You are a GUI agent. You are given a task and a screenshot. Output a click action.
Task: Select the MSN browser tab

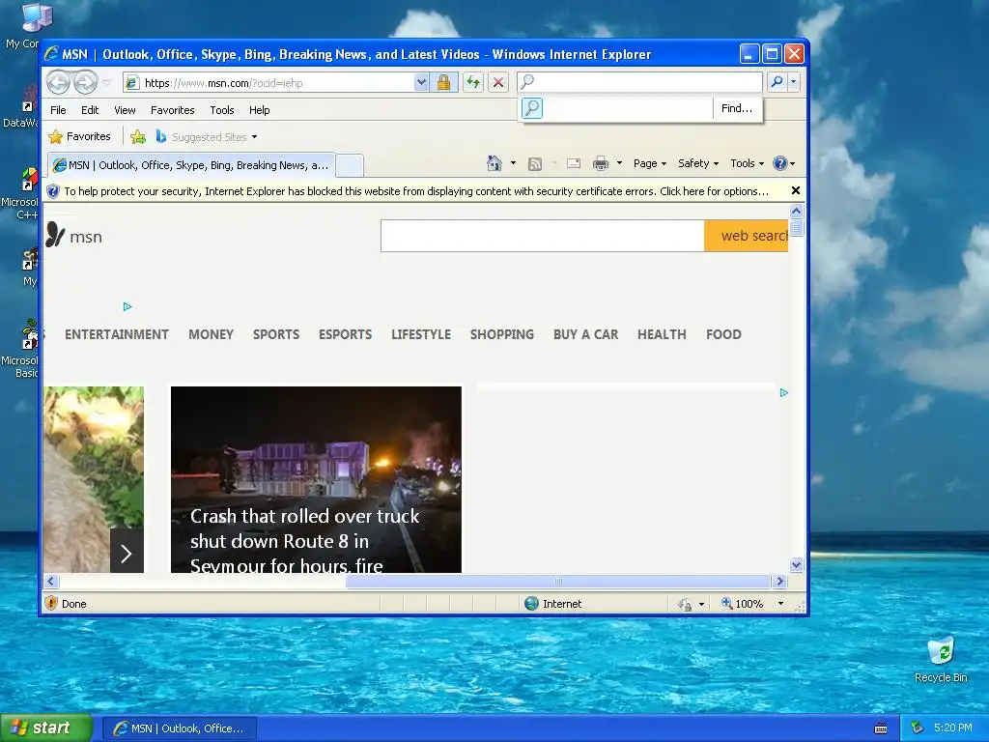click(x=190, y=165)
